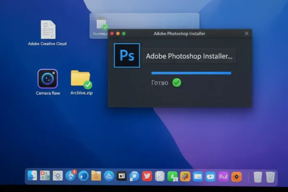The image size is (288, 192).
Task: Open the last Trash icon at dock end
Action: (270, 177)
